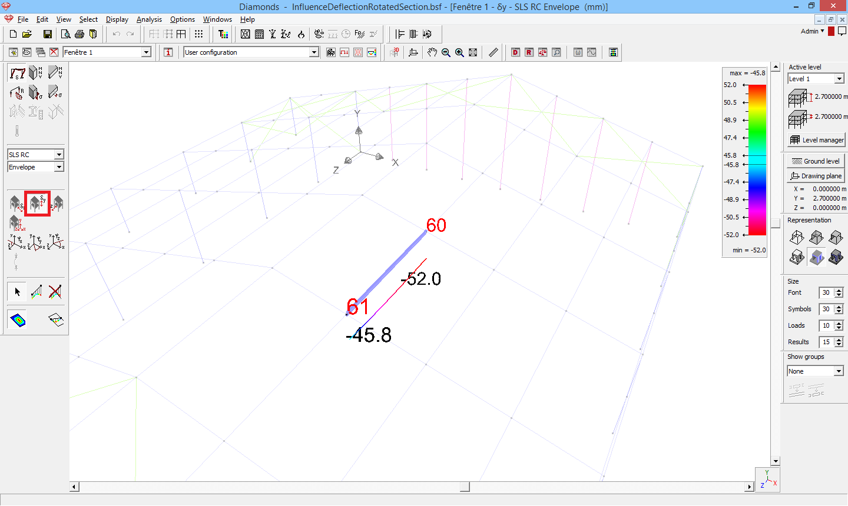Click the Level manager button
The height and width of the screenshot is (506, 848).
(x=817, y=140)
